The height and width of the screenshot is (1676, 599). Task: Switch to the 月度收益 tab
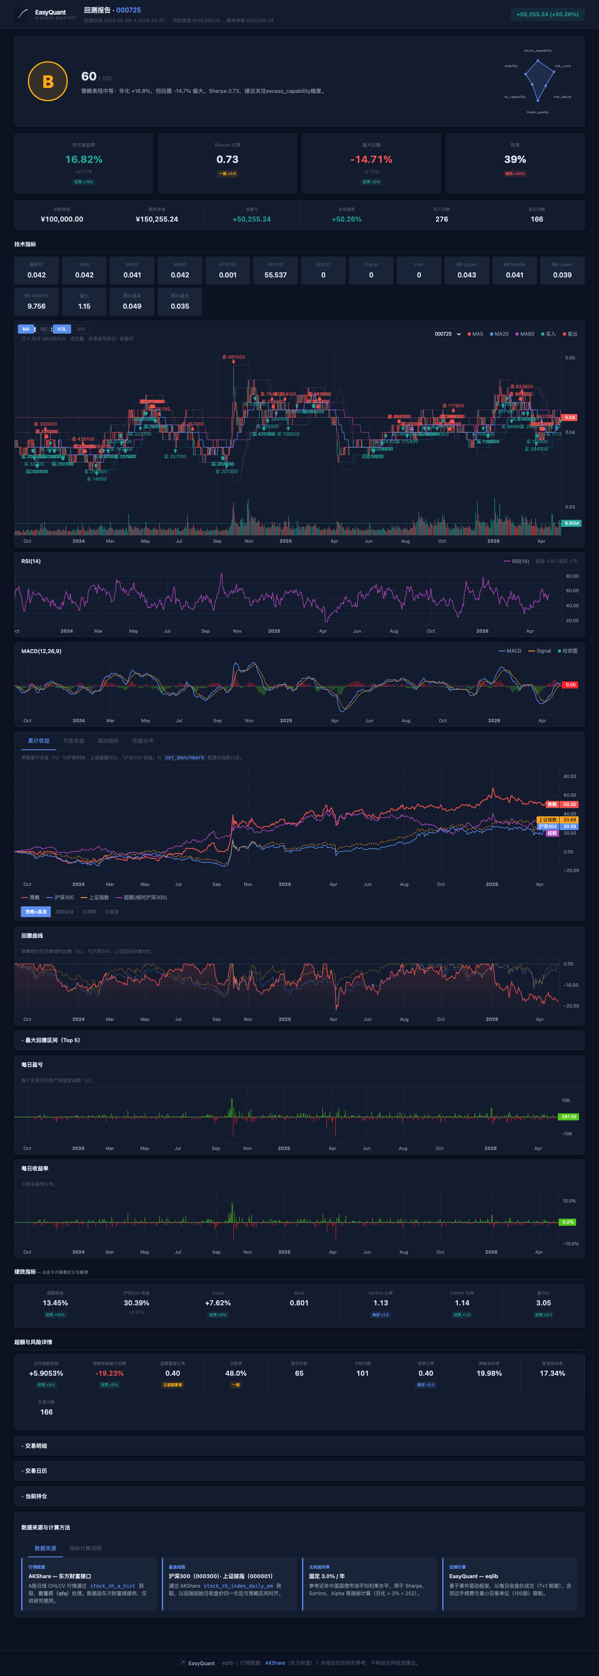tap(73, 741)
